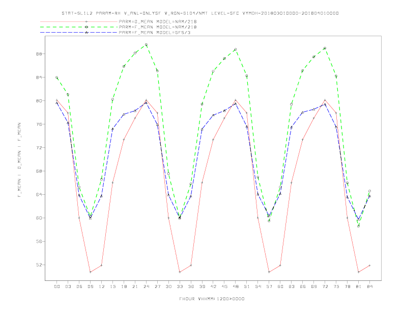This screenshot has height=312, width=403.
Task: Click the red solid legend line sample
Action: pos(79,22)
